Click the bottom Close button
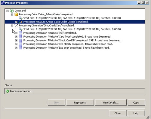 coord(118,113)
